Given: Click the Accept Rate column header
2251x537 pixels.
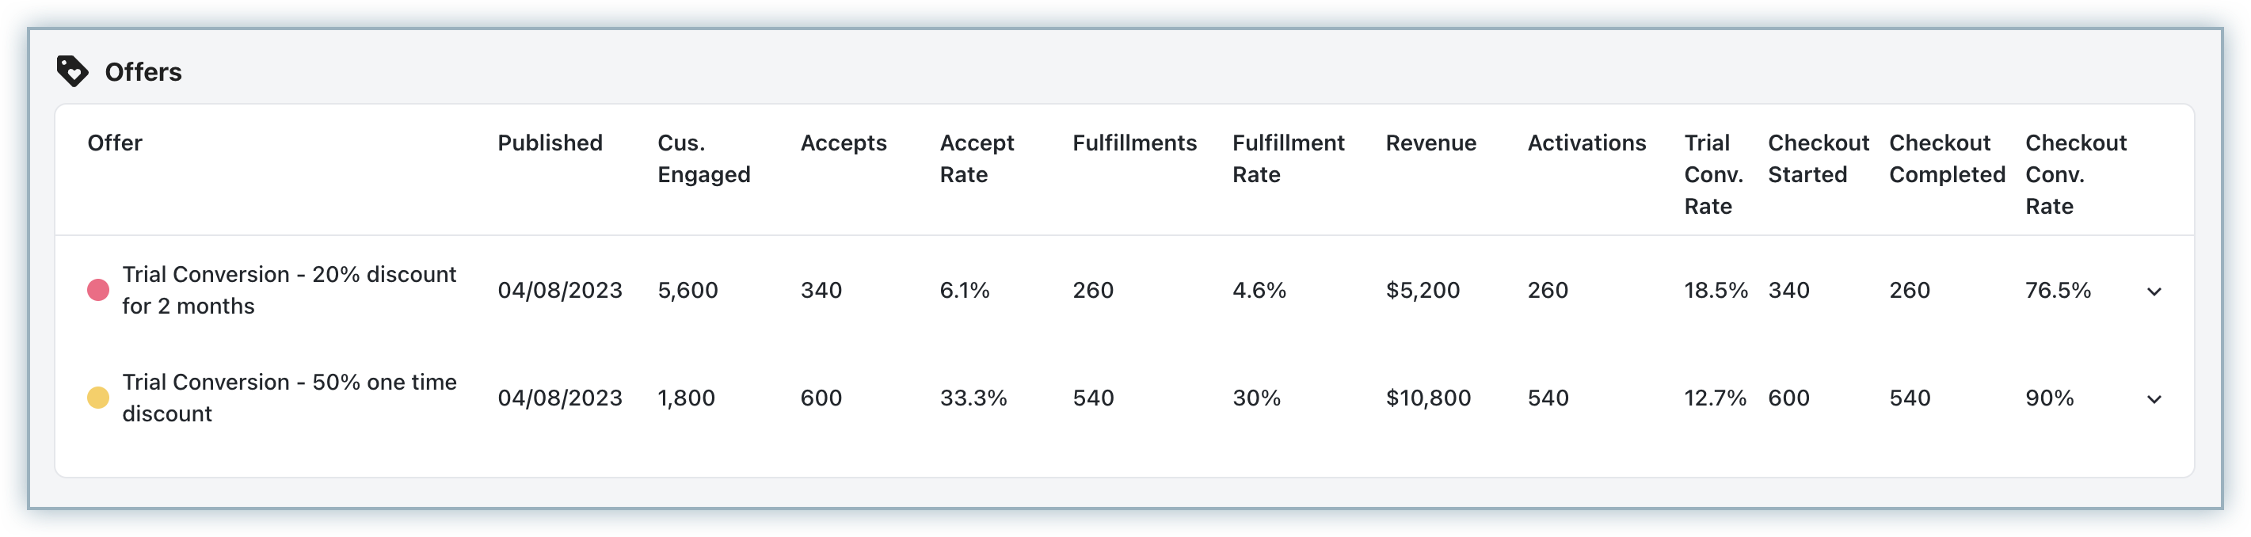Looking at the screenshot, I should (976, 159).
